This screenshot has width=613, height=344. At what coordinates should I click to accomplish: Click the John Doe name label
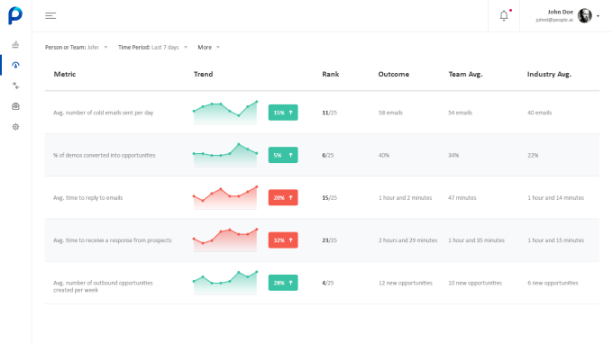pyautogui.click(x=560, y=12)
